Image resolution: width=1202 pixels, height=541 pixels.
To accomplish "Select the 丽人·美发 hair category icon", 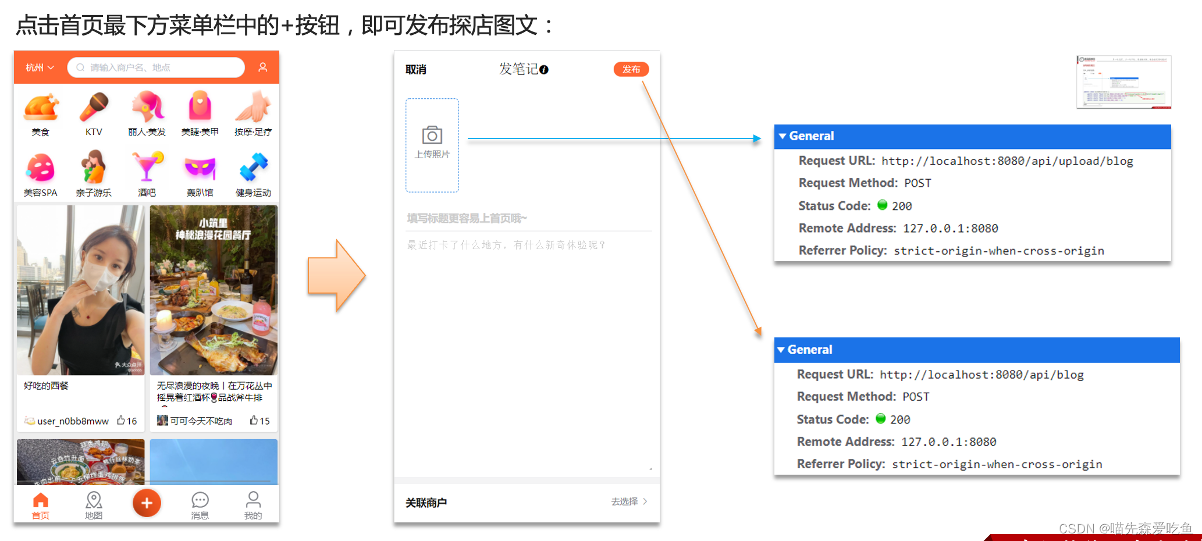I will 147,107.
